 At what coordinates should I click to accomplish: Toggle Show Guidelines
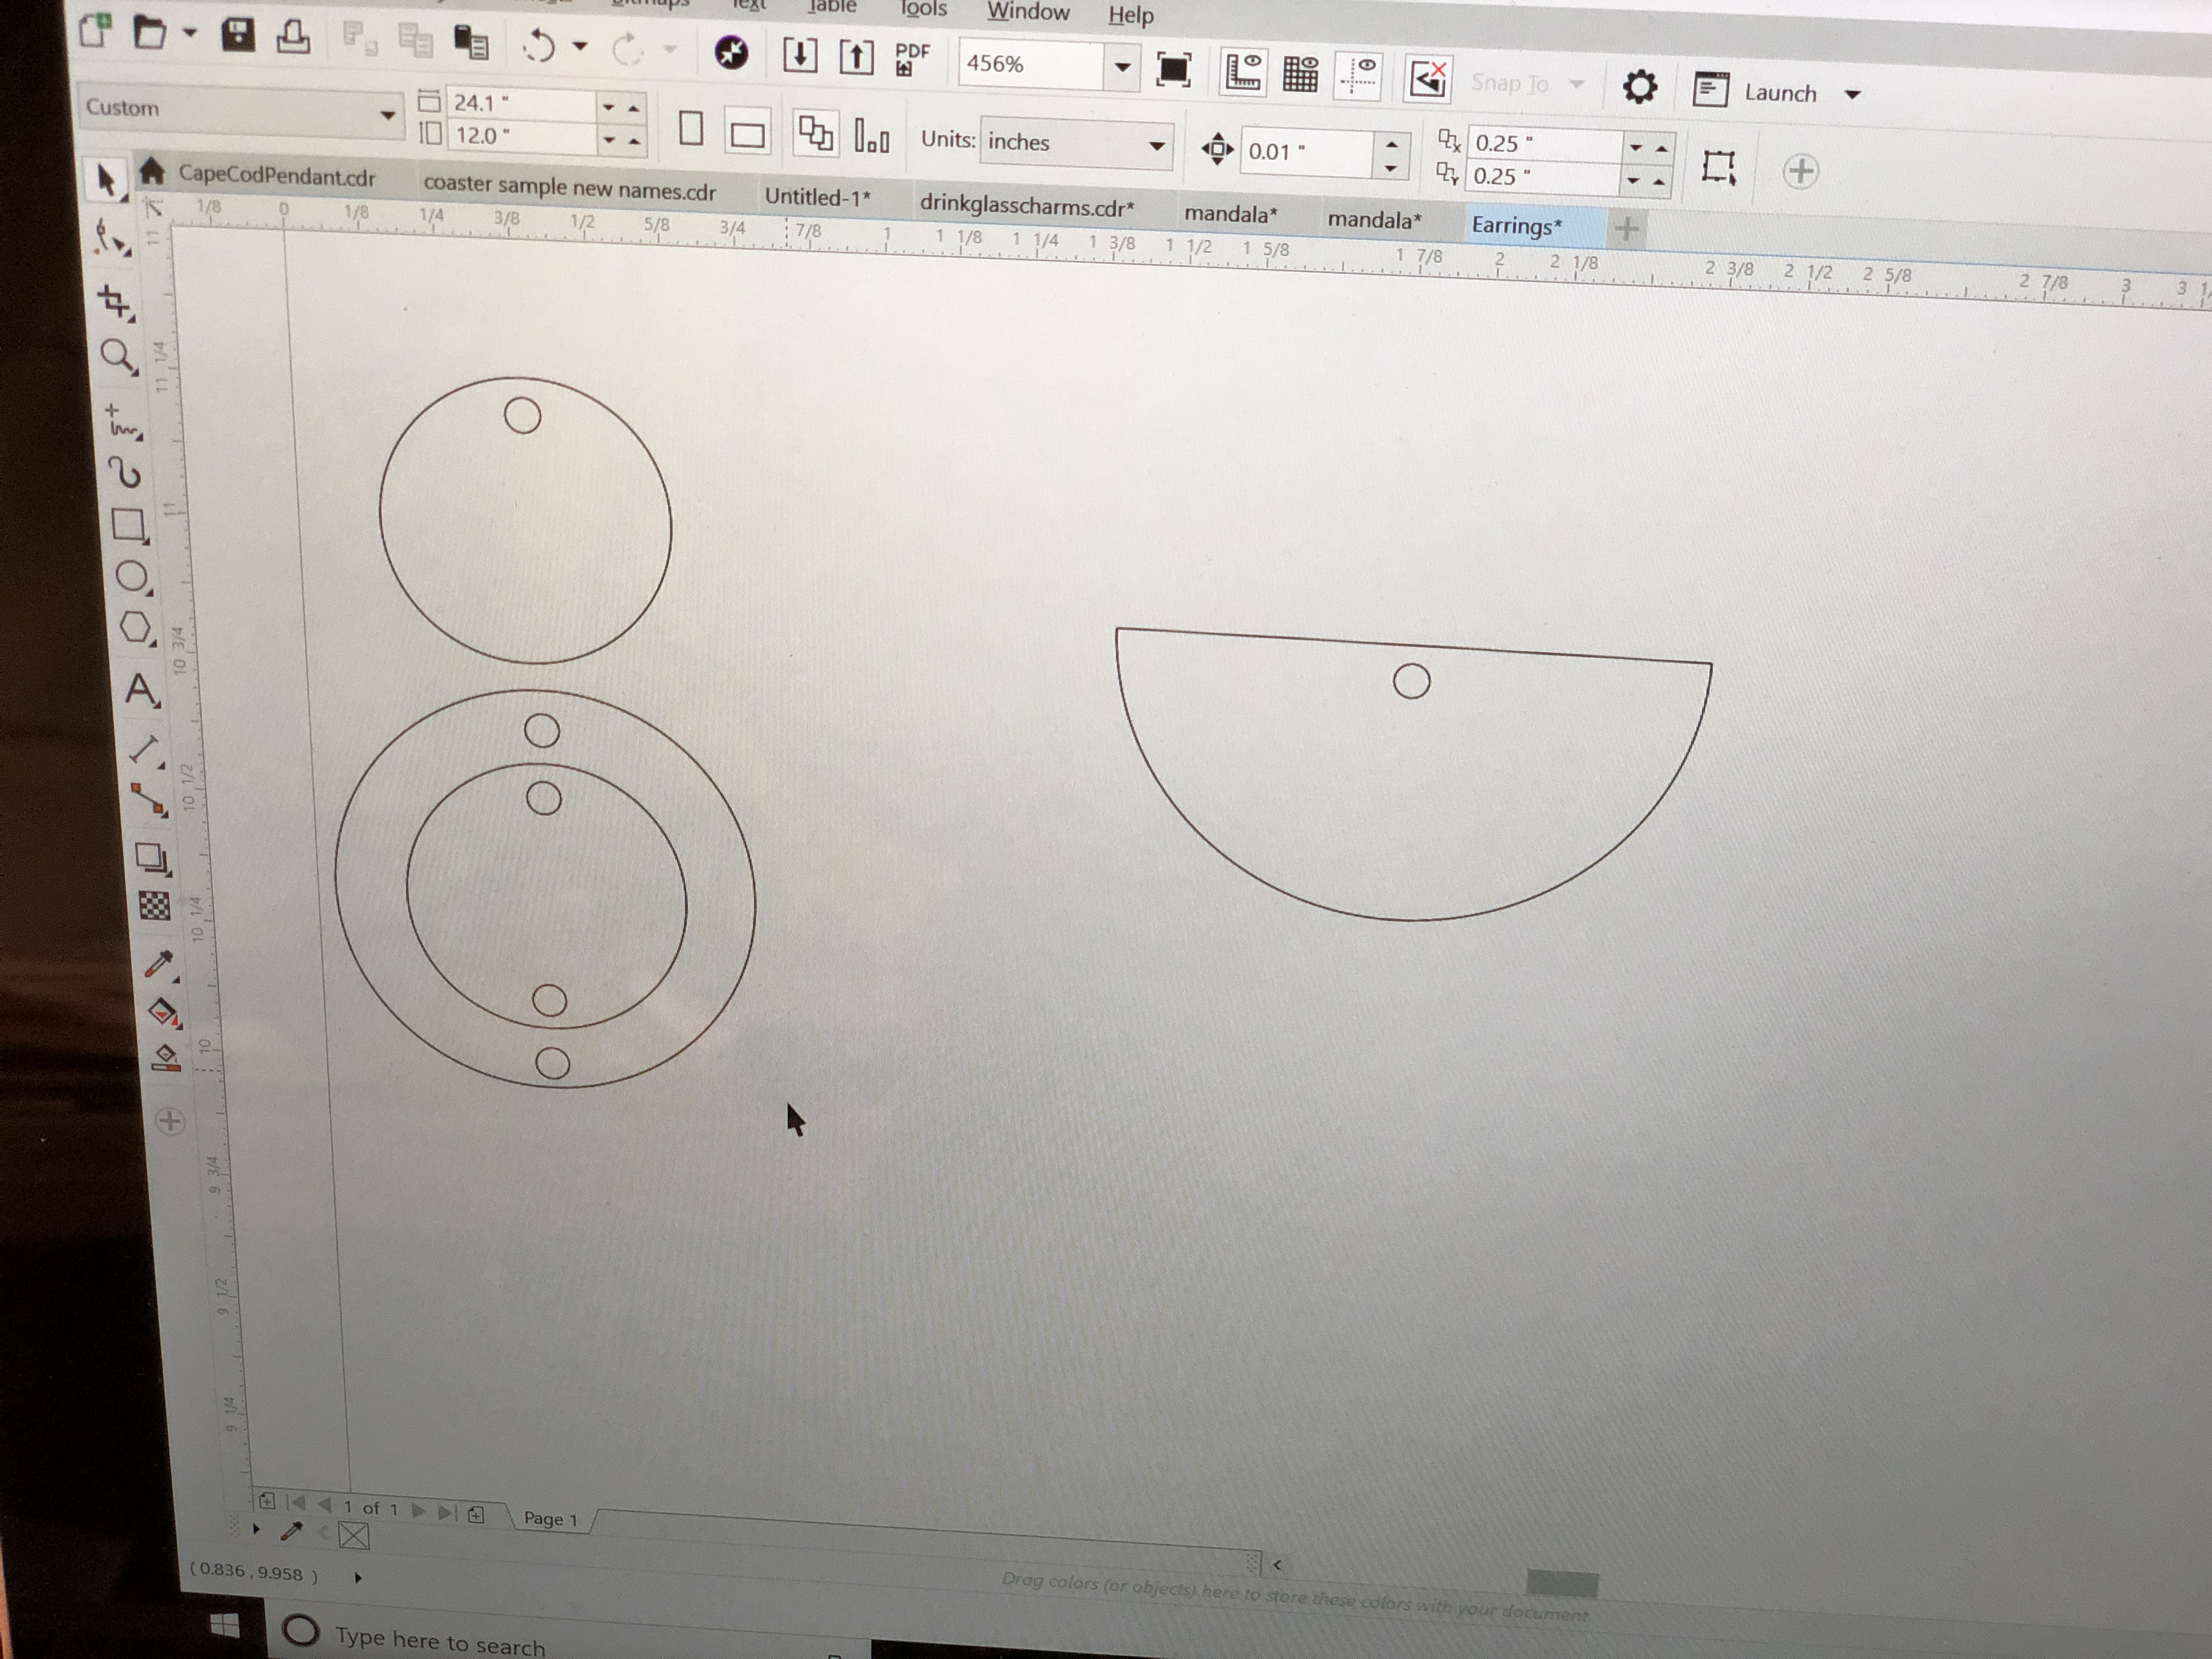[x=1357, y=76]
